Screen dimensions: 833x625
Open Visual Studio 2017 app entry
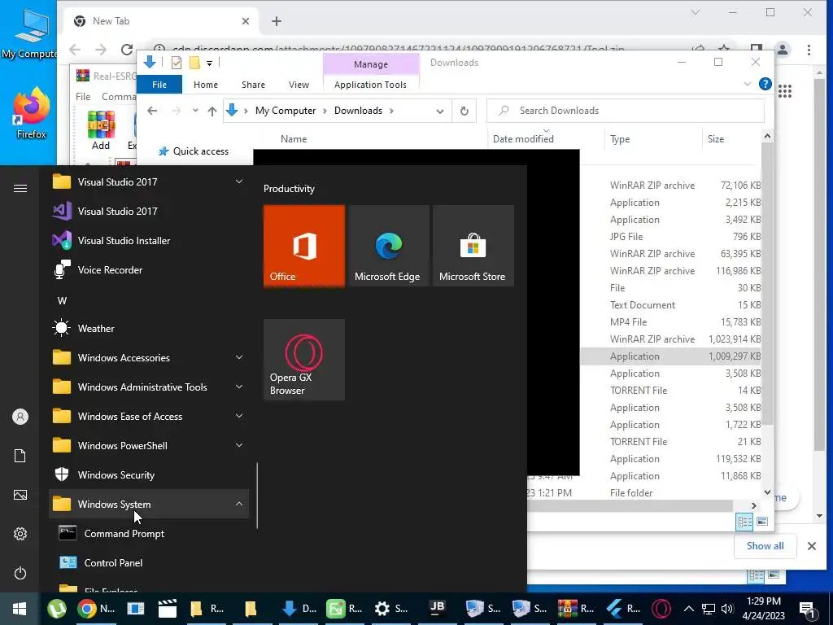point(149,211)
